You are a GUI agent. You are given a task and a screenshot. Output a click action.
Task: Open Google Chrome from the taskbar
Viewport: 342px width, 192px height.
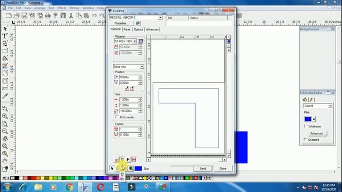[x=69, y=187]
